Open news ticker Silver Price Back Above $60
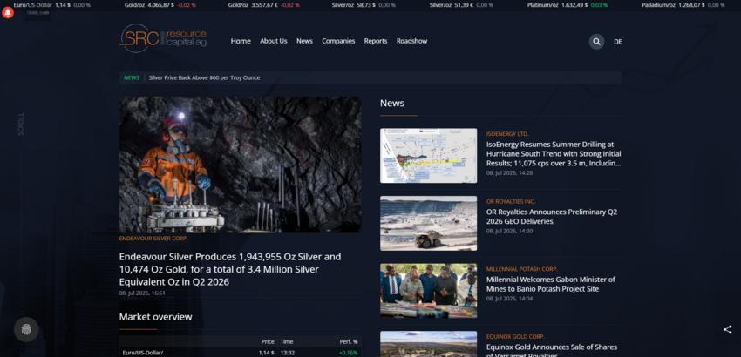This screenshot has height=357, width=741. point(204,77)
